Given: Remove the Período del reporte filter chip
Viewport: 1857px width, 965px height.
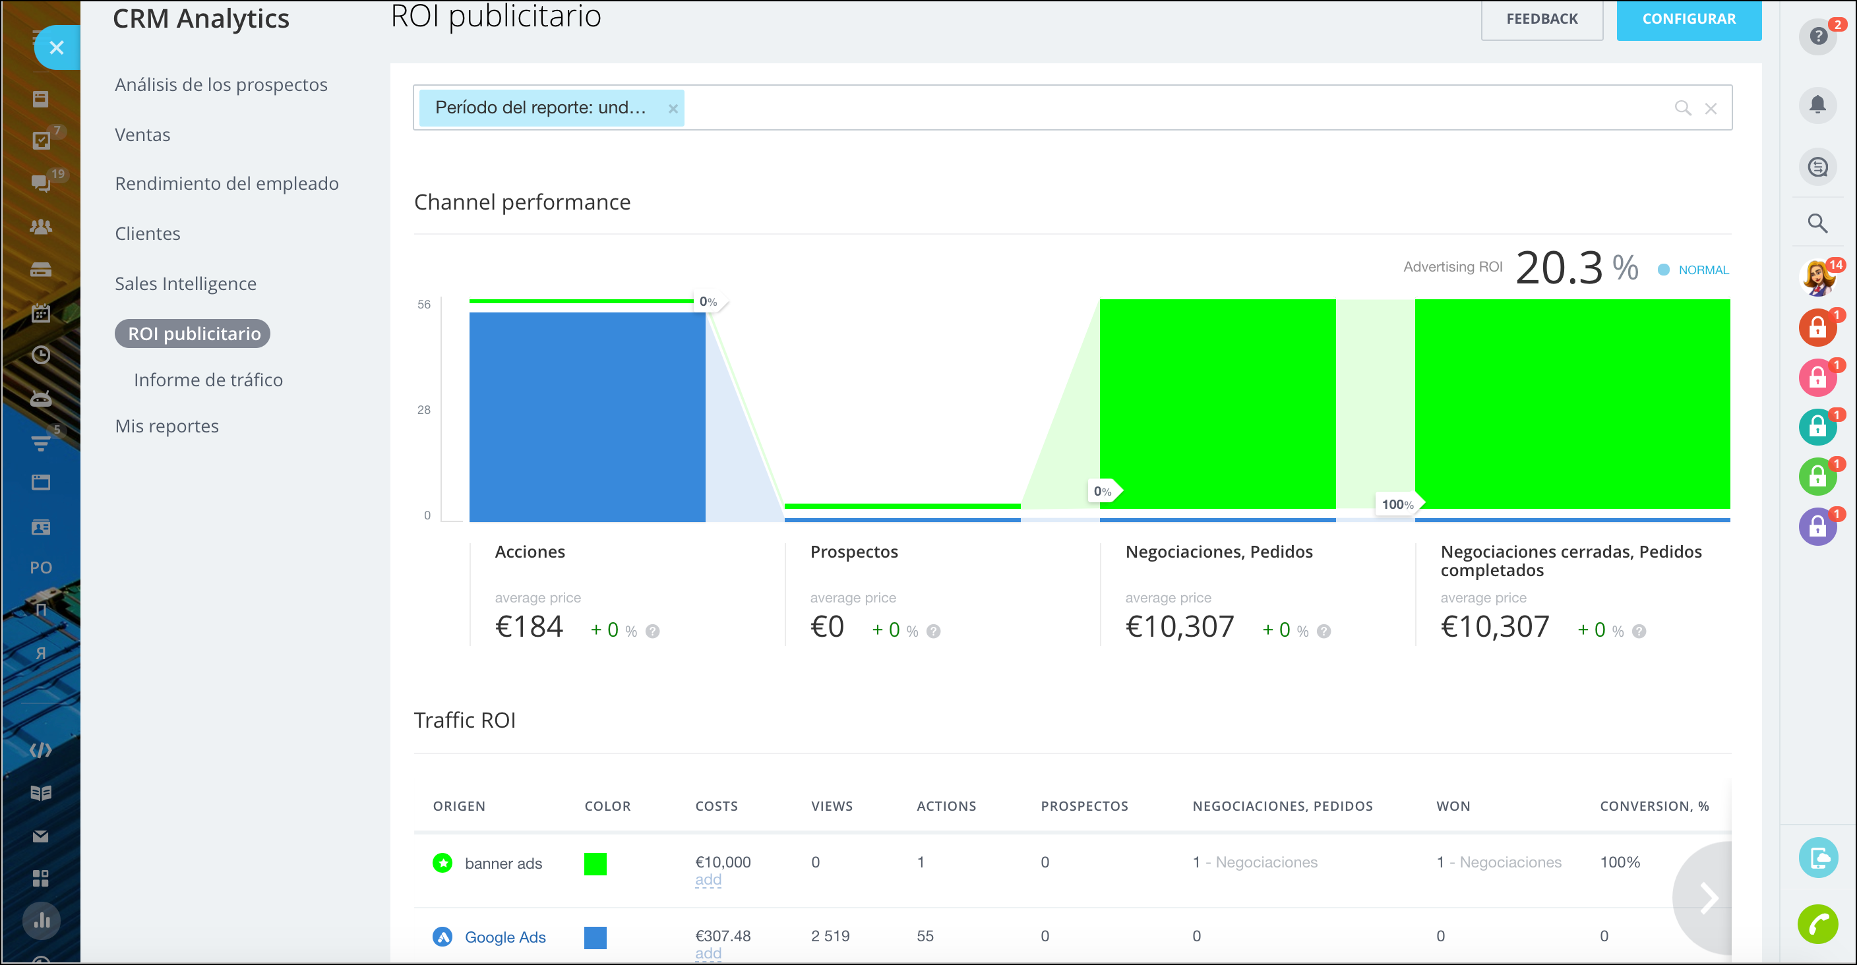Looking at the screenshot, I should point(673,109).
